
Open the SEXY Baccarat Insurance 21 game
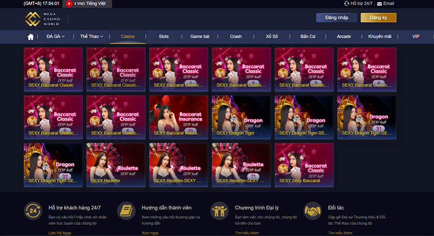(x=178, y=117)
